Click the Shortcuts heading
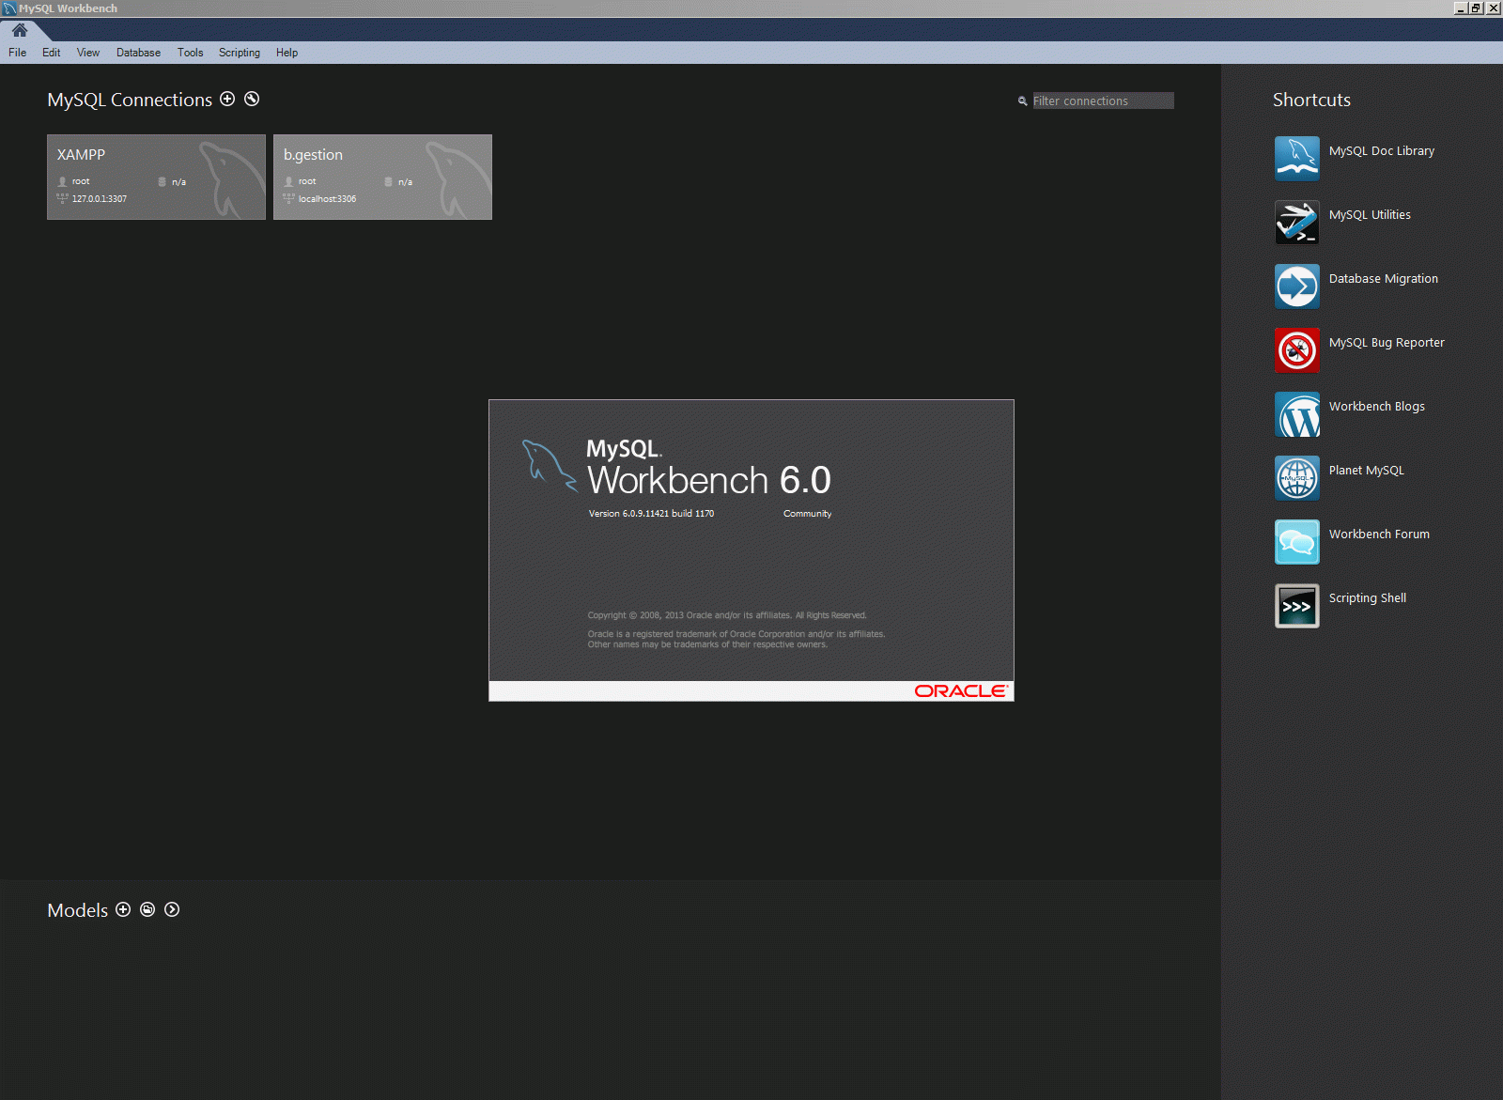1503x1100 pixels. 1311,100
